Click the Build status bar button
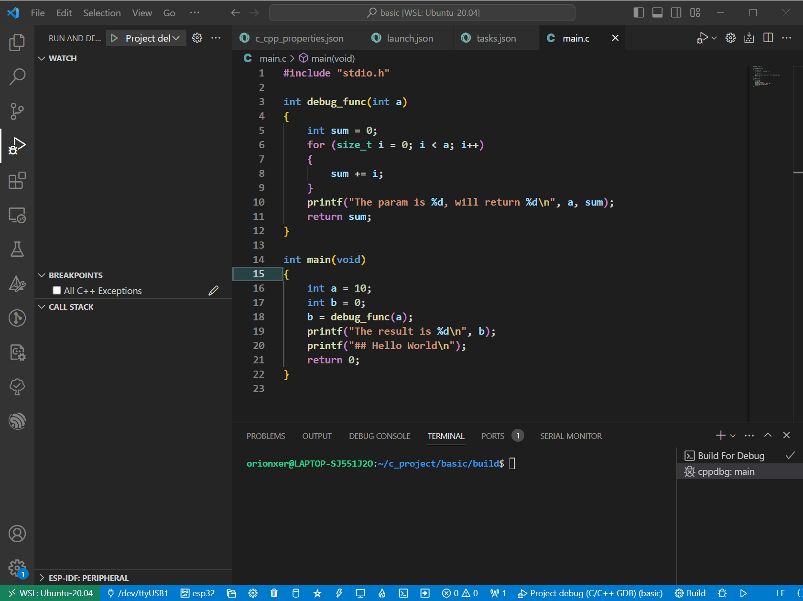Viewport: 803px width, 601px height. coord(690,593)
